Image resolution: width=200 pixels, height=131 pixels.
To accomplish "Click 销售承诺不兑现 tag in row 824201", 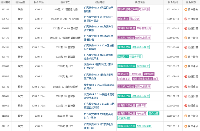I will point(140,47).
